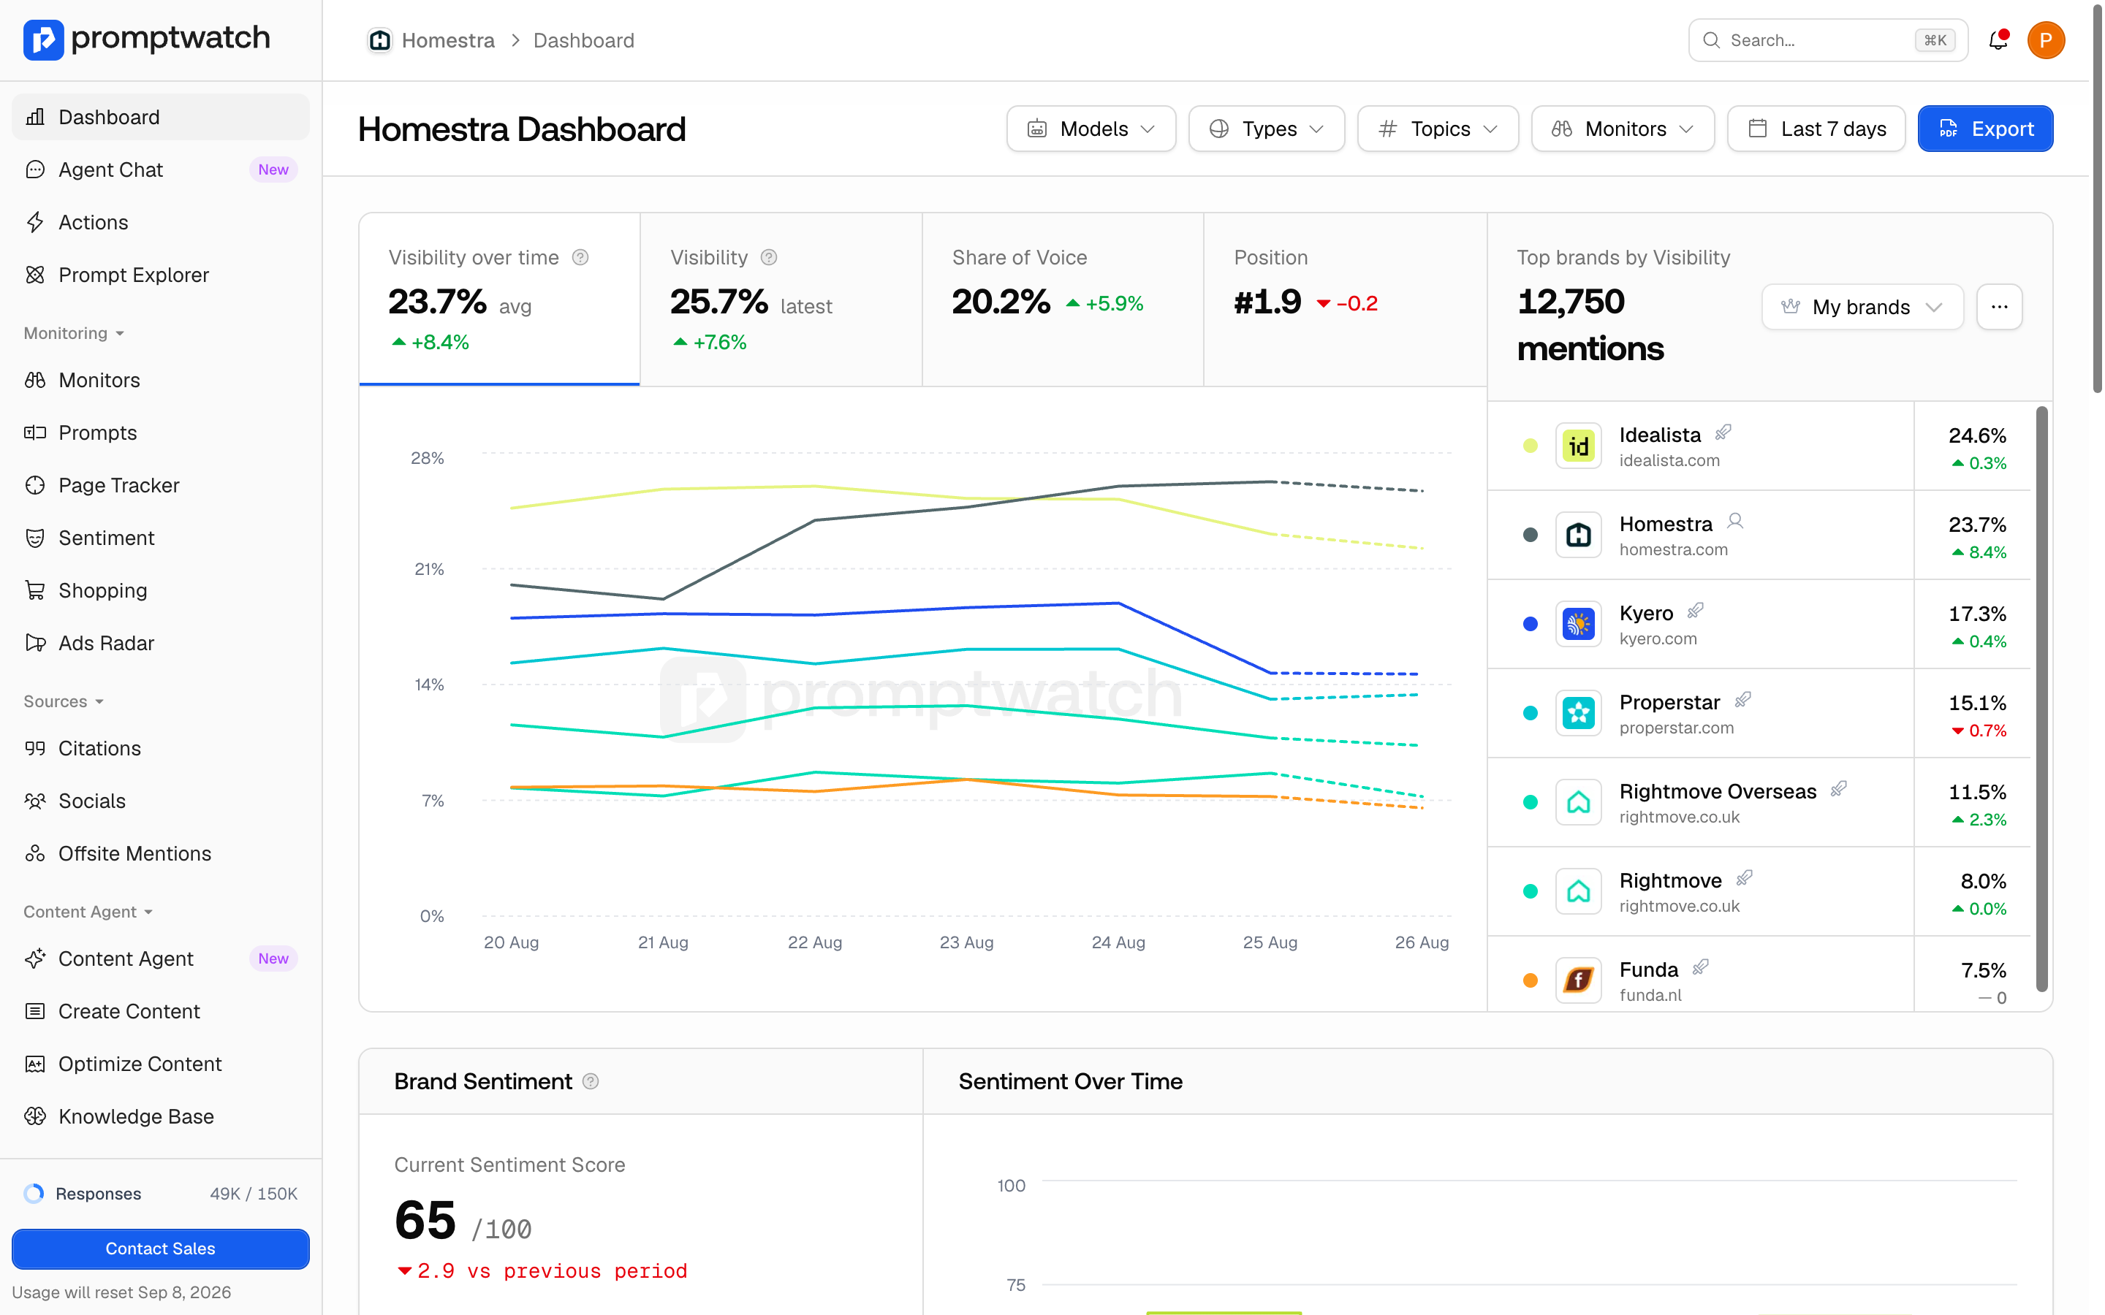Open the Types filter dropdown
This screenshot has width=2105, height=1315.
click(1267, 129)
